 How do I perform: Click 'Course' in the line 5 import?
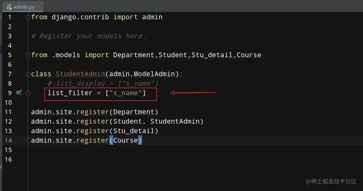[249, 55]
